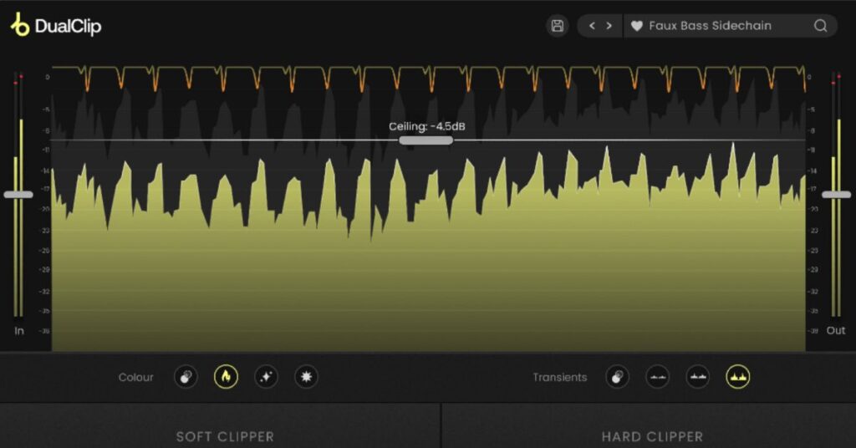Open the Faux Bass Sidechain preset name
Viewport: 856px width, 448px height.
tap(710, 26)
